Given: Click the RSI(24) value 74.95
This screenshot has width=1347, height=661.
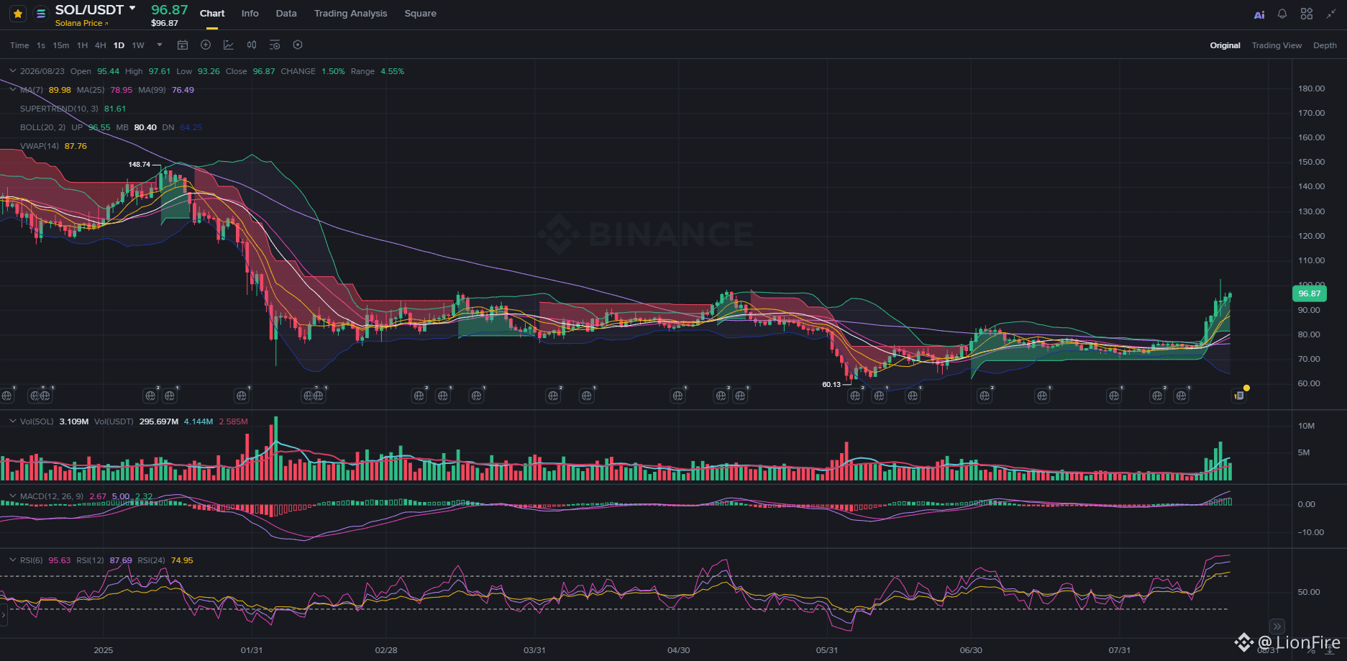Looking at the screenshot, I should pyautogui.click(x=182, y=560).
